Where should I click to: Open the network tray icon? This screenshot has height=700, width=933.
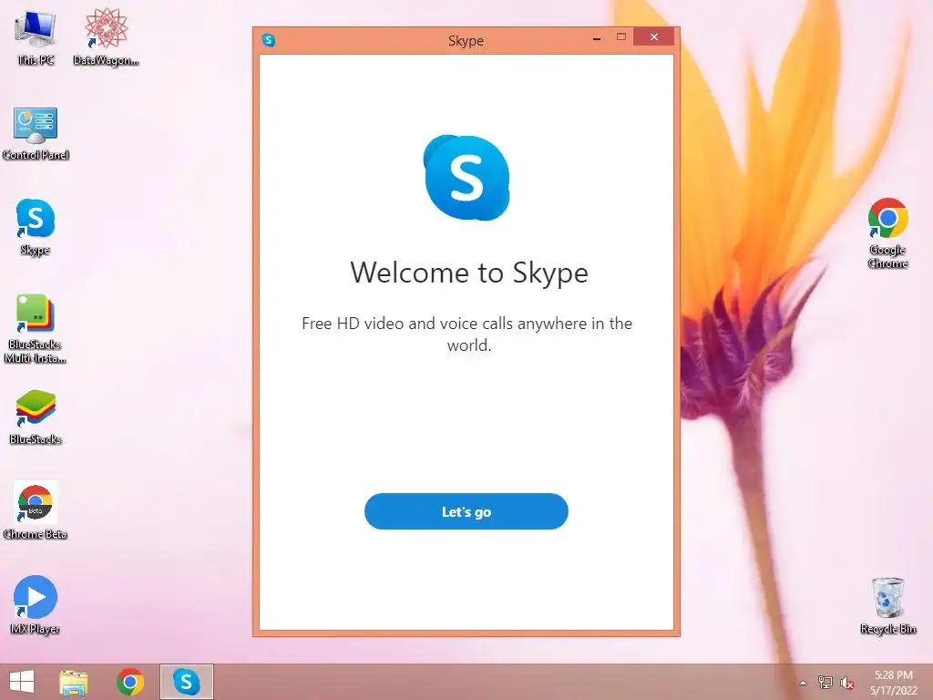coord(825,682)
